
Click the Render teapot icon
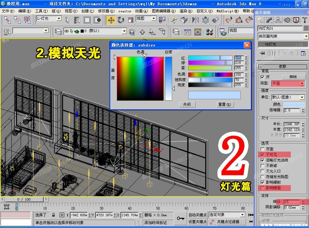[223, 32]
